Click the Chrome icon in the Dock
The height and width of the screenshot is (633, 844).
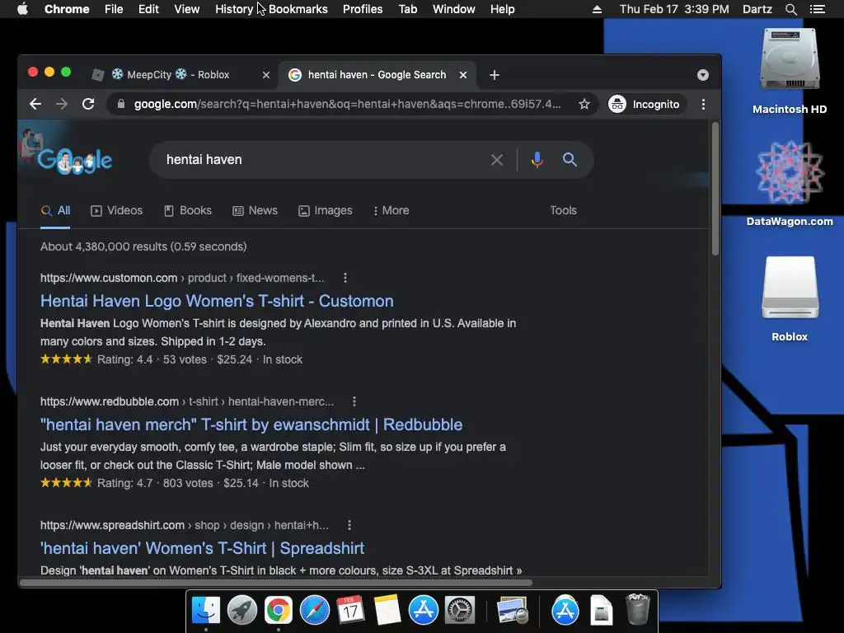coord(279,611)
